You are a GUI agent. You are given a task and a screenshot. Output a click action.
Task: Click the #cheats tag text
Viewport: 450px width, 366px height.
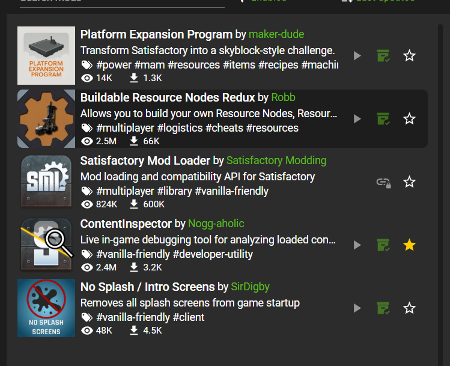point(225,128)
